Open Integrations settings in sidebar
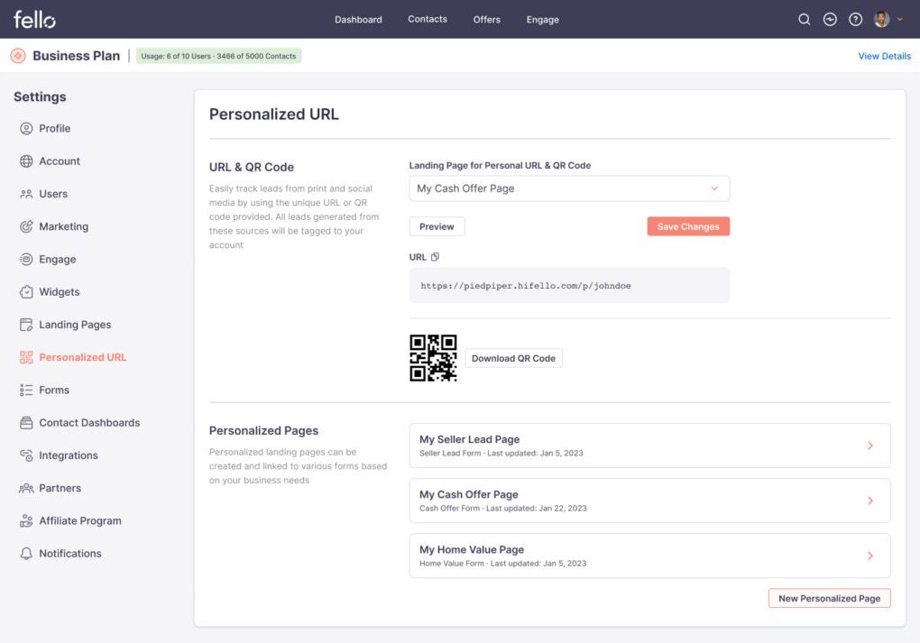 [68, 455]
